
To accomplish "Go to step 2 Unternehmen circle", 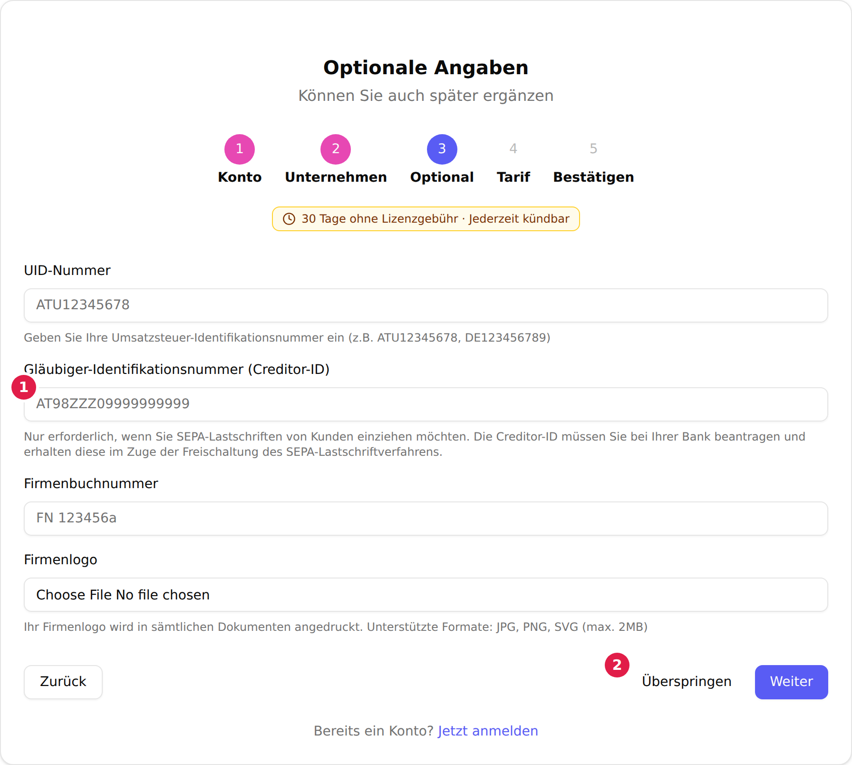I will (336, 149).
